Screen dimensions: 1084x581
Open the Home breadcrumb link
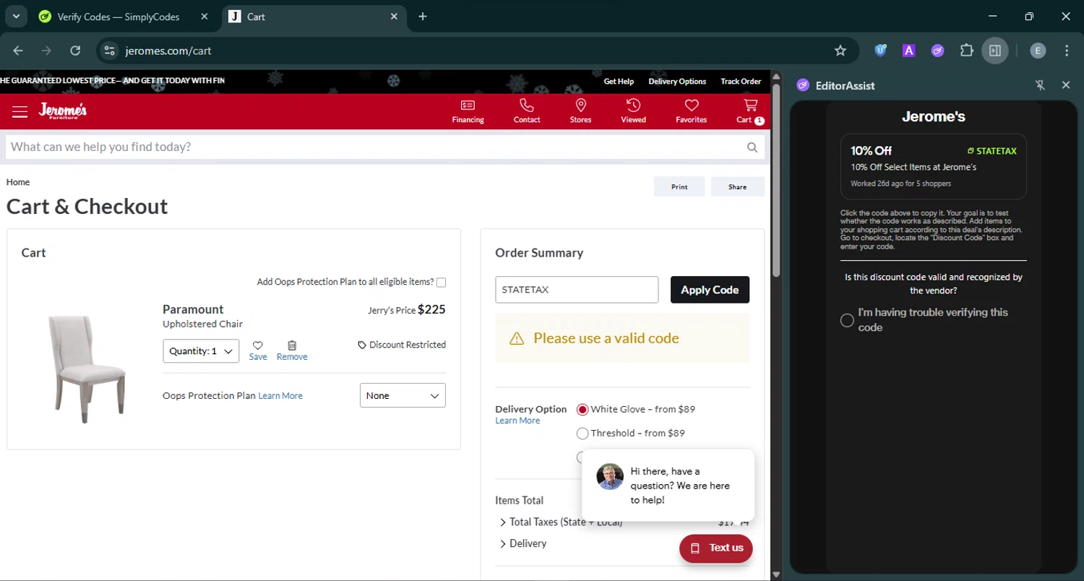pyautogui.click(x=18, y=182)
